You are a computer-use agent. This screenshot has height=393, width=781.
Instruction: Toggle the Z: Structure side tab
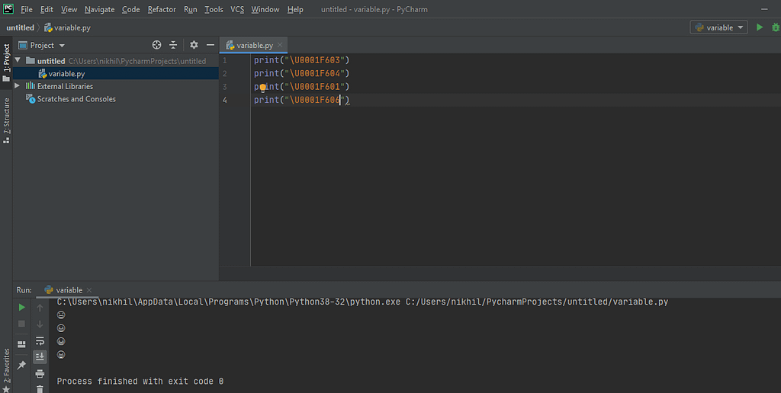coord(6,120)
